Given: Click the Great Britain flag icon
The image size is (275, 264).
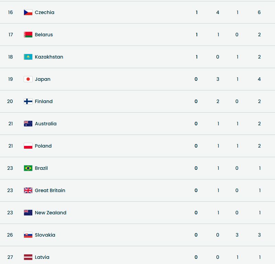Looking at the screenshot, I should [28, 190].
